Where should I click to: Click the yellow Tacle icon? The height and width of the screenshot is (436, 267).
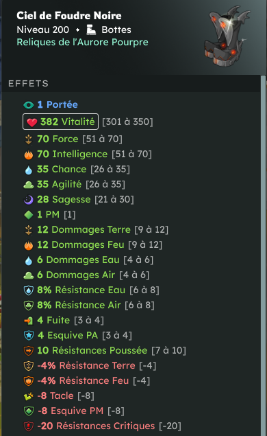pyautogui.click(x=29, y=396)
